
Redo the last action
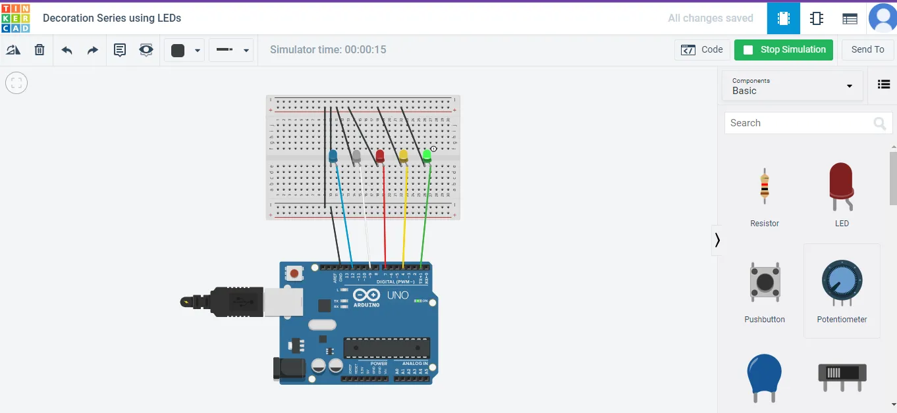tap(92, 50)
